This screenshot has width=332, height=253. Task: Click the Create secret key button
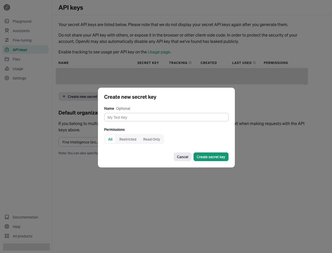tap(211, 157)
